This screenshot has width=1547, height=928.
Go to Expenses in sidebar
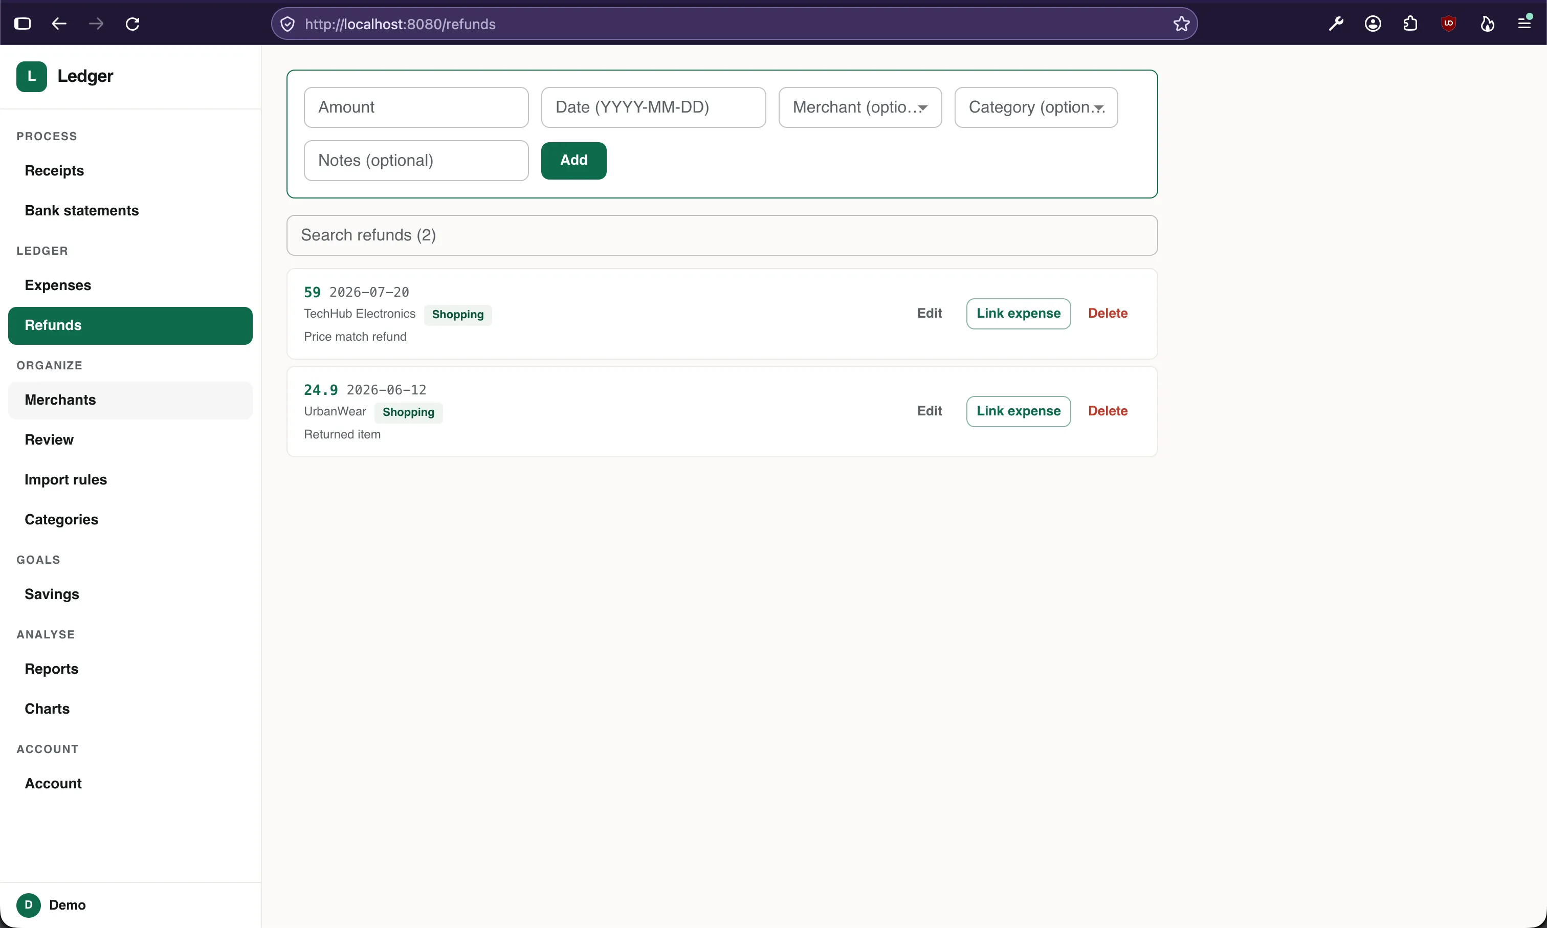(130, 285)
